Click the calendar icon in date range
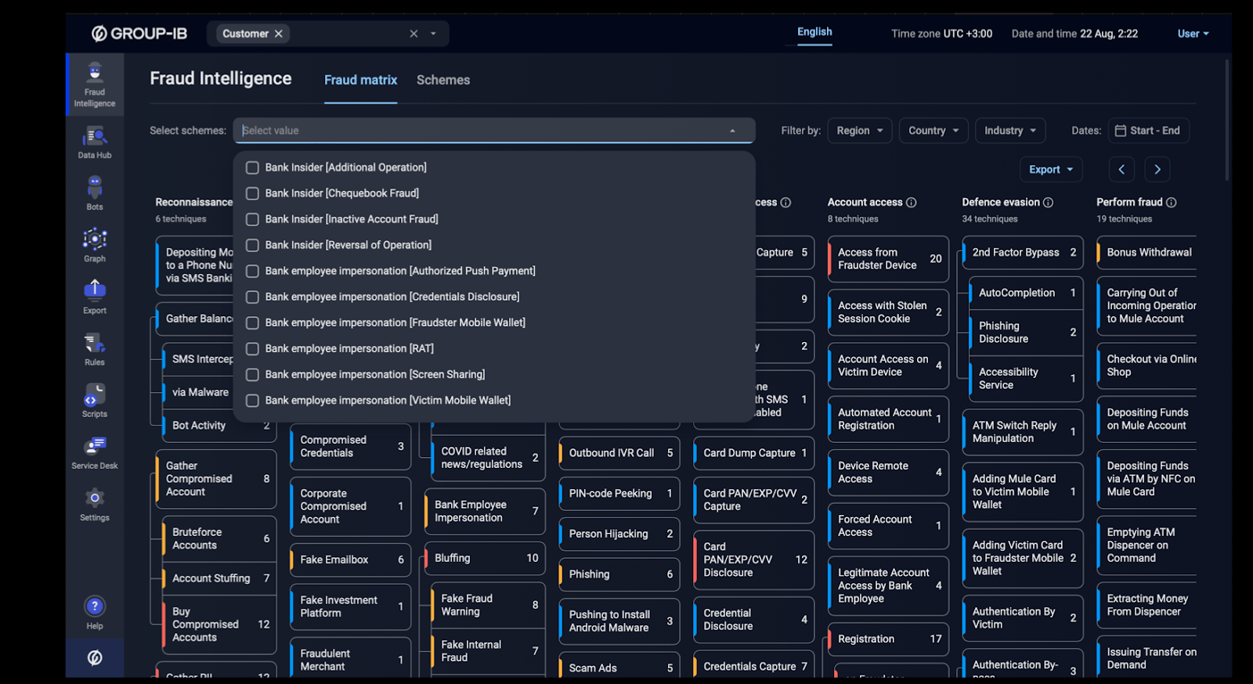 [1121, 131]
